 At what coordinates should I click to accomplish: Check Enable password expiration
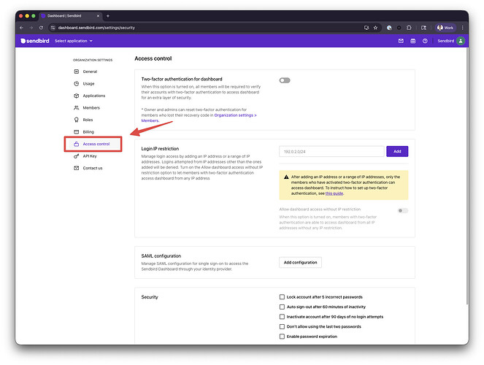point(282,337)
